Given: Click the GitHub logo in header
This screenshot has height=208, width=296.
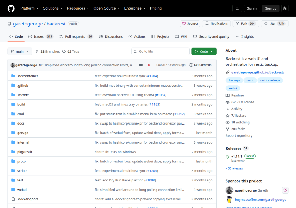Looking at the screenshot, I should coord(11,8).
